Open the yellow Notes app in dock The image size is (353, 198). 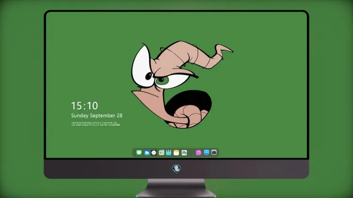tap(176, 152)
